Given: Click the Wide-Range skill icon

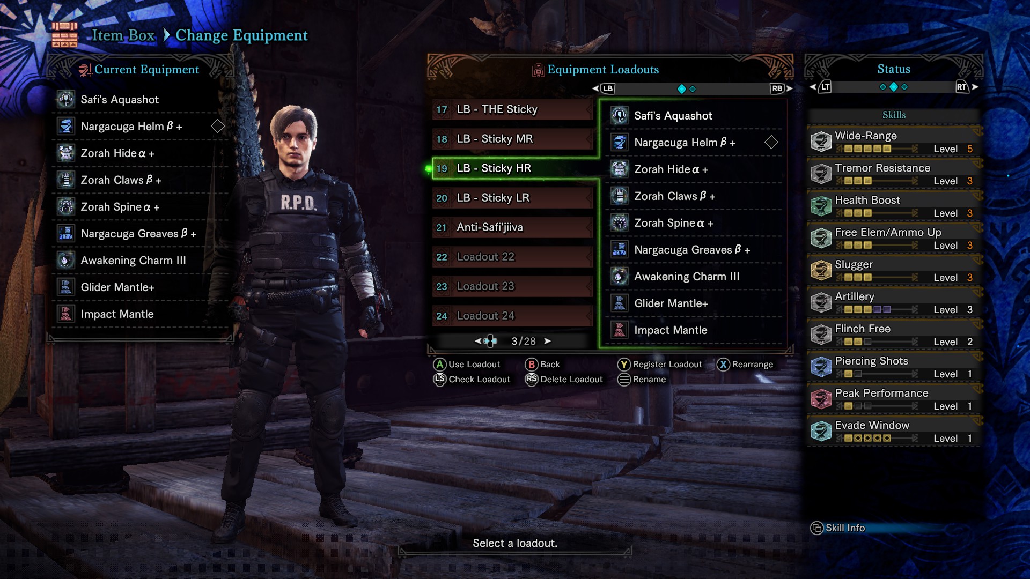Looking at the screenshot, I should point(821,142).
